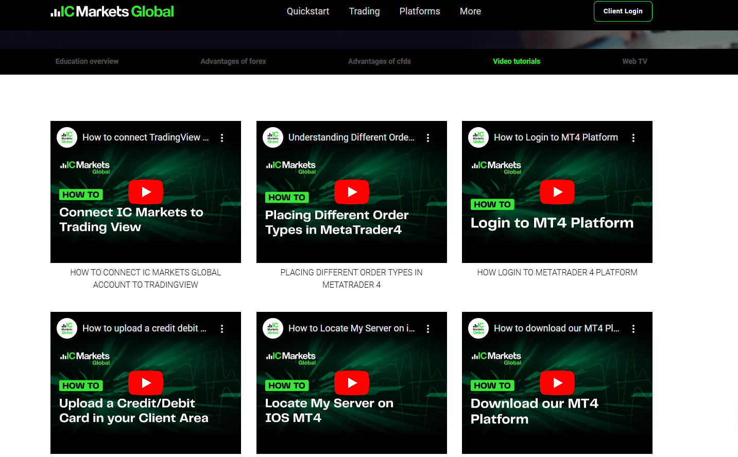Screen dimensions: 738x457
Task: Open more options on TradingView video
Action: pyautogui.click(x=222, y=138)
